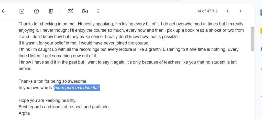262x119 pixels.
Task: Click the highlighted text mere guru mai dum hai
Action: pyautogui.click(x=77, y=88)
